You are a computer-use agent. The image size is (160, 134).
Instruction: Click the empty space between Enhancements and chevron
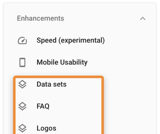[102, 18]
